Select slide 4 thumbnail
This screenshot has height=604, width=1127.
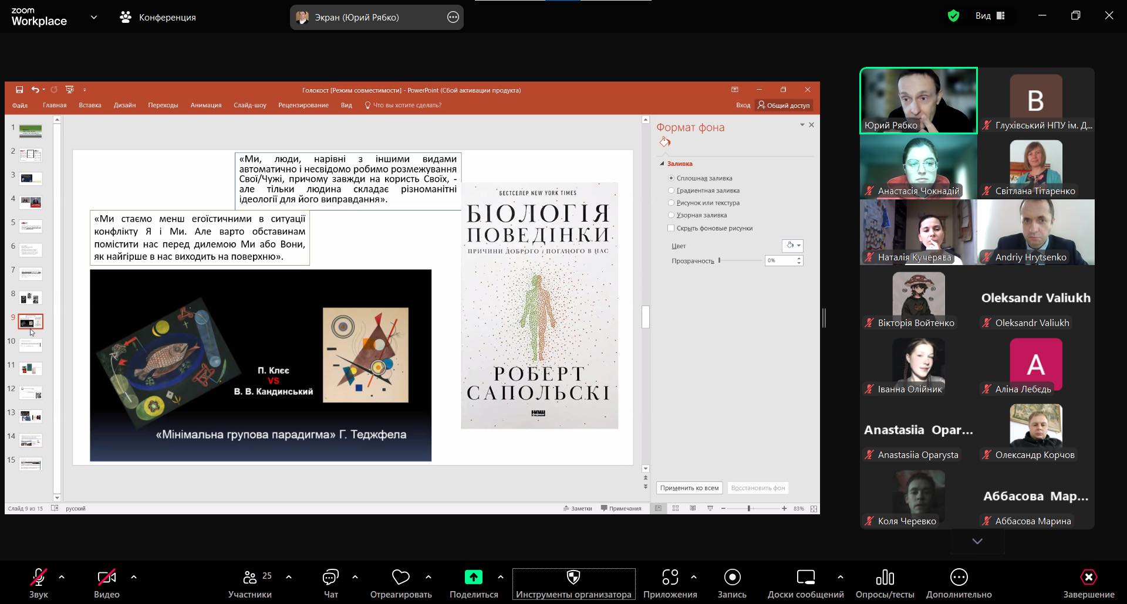[31, 202]
